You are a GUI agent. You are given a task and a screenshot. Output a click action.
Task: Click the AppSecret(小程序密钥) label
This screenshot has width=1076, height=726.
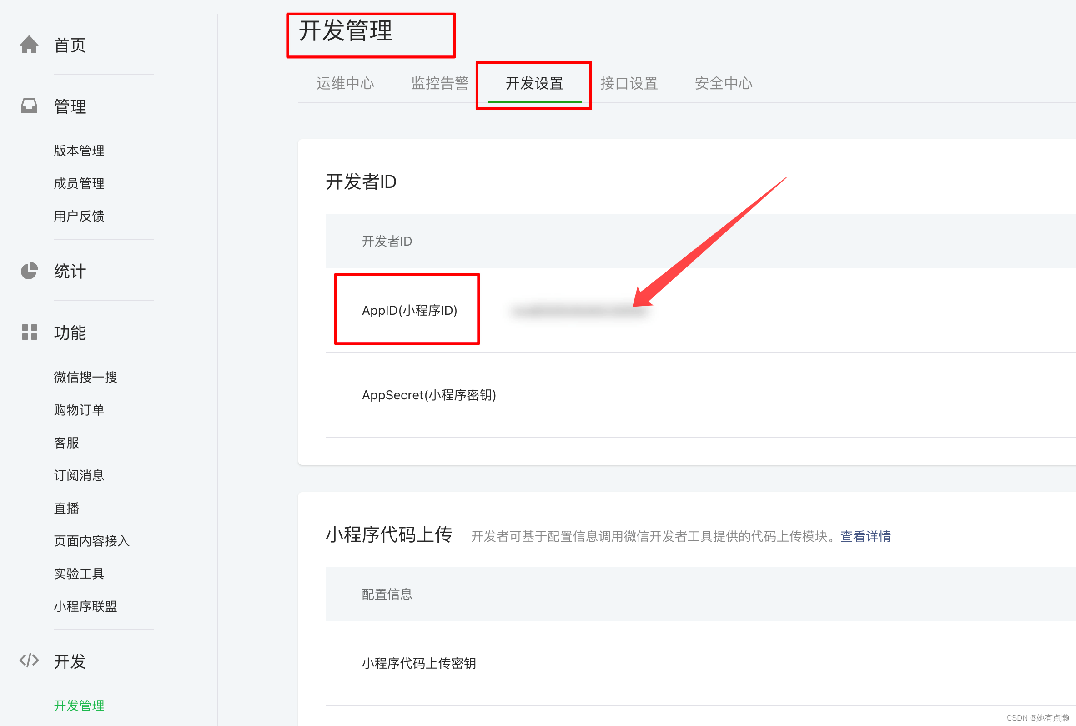(429, 395)
